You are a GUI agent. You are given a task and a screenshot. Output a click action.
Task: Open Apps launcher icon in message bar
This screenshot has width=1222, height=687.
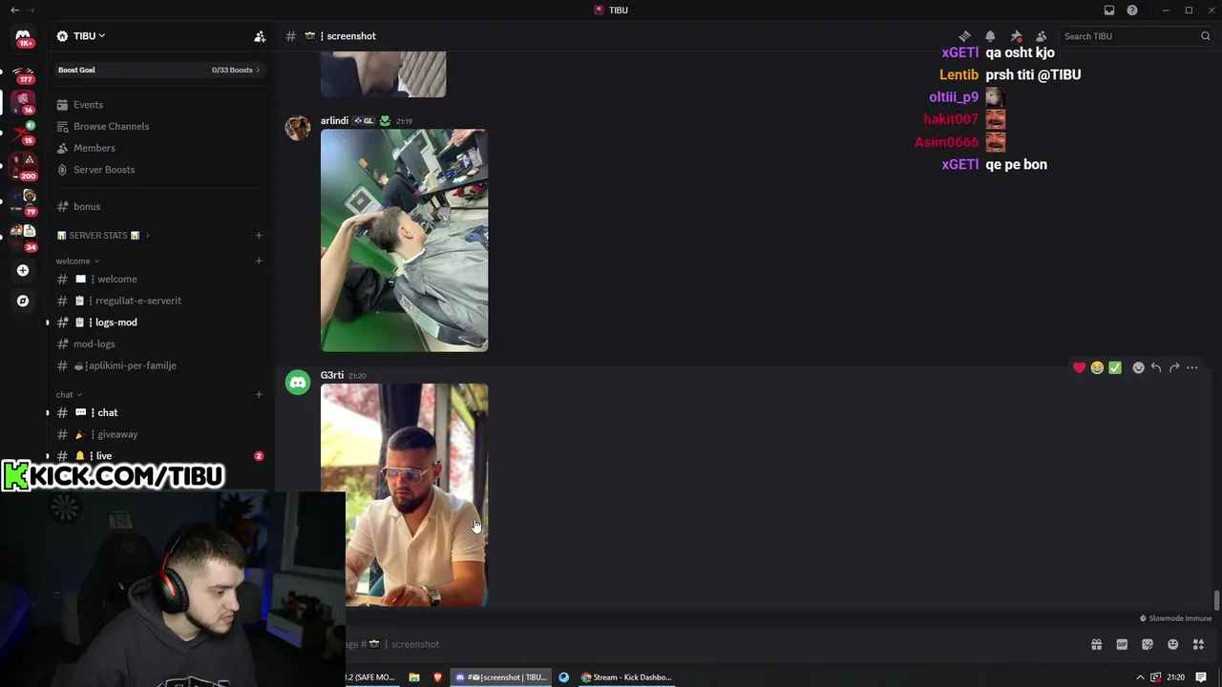[1198, 644]
